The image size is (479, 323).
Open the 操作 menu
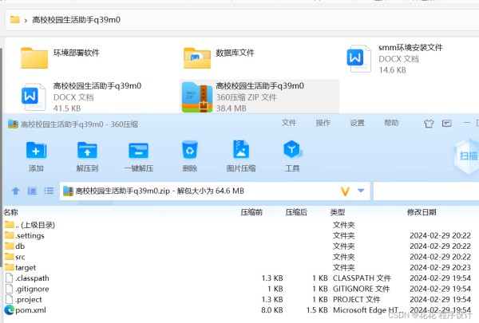(323, 123)
